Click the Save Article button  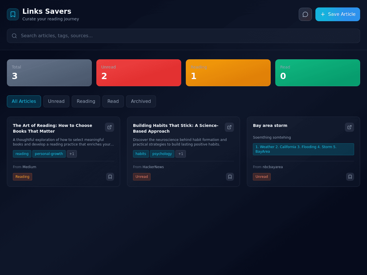pos(338,14)
